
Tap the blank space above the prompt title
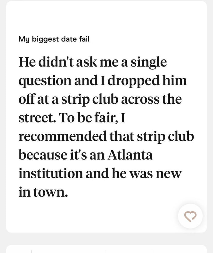106,18
